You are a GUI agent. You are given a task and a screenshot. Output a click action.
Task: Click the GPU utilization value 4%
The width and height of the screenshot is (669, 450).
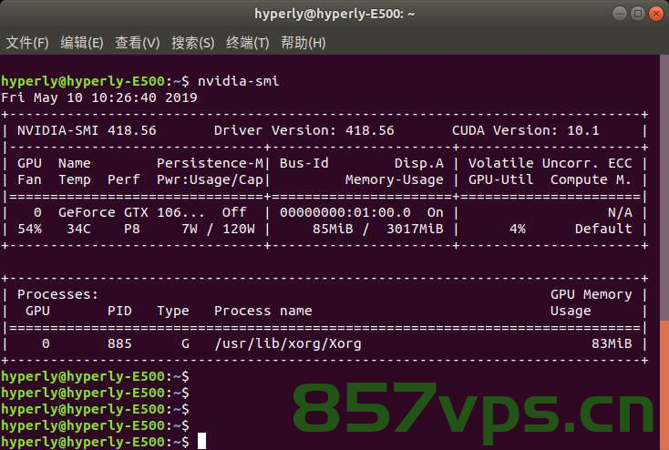pyautogui.click(x=518, y=229)
